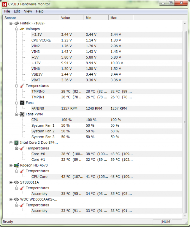Collapse Temperatures under ST380011A

tap(16, 188)
